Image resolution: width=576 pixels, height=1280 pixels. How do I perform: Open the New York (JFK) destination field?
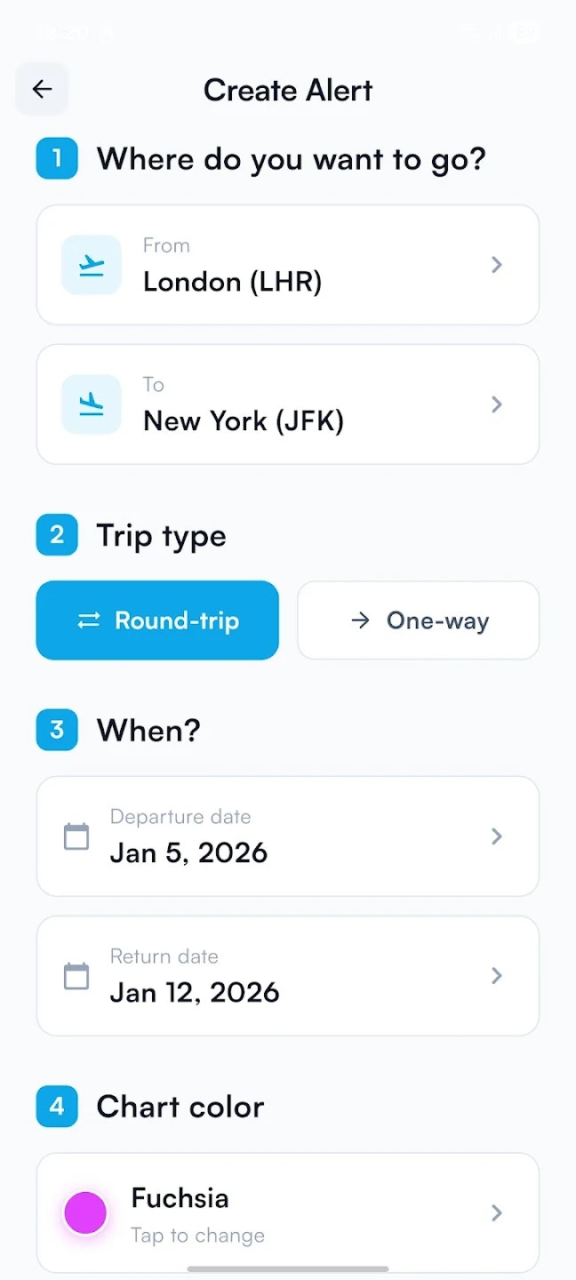click(288, 404)
